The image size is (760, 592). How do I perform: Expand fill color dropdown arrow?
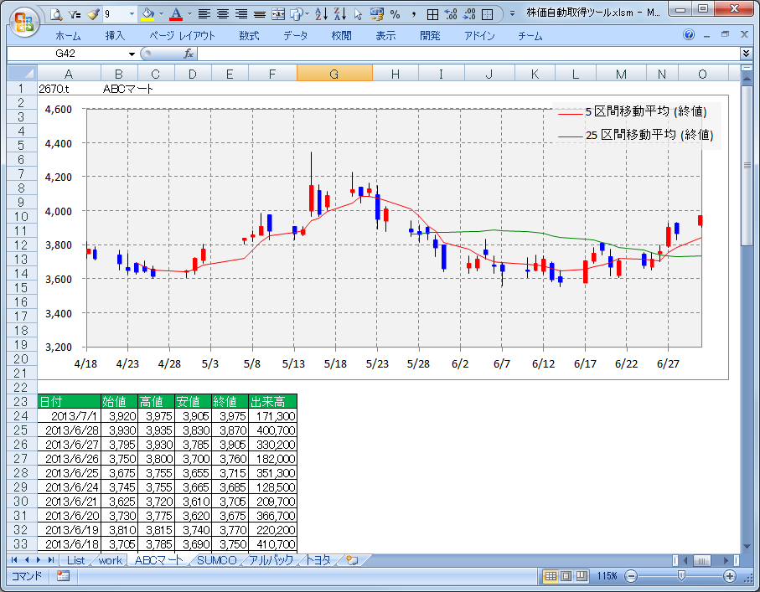161,14
